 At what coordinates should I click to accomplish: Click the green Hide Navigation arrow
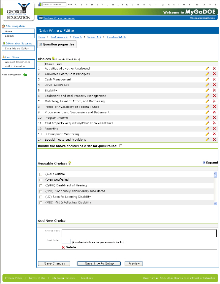pos(25,75)
